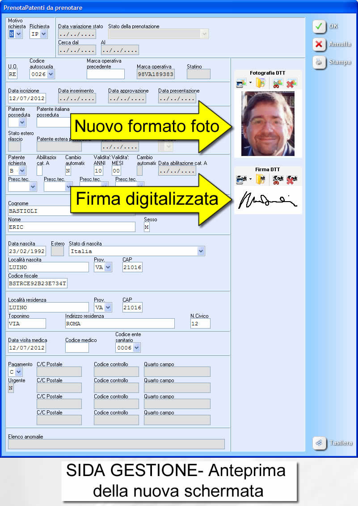Click the driver photo thumbnail
Screen dimensions: 358x506
click(268, 123)
